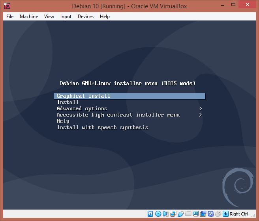259x221 pixels.
Task: Click USB devices indicator icon
Action: [181, 214]
